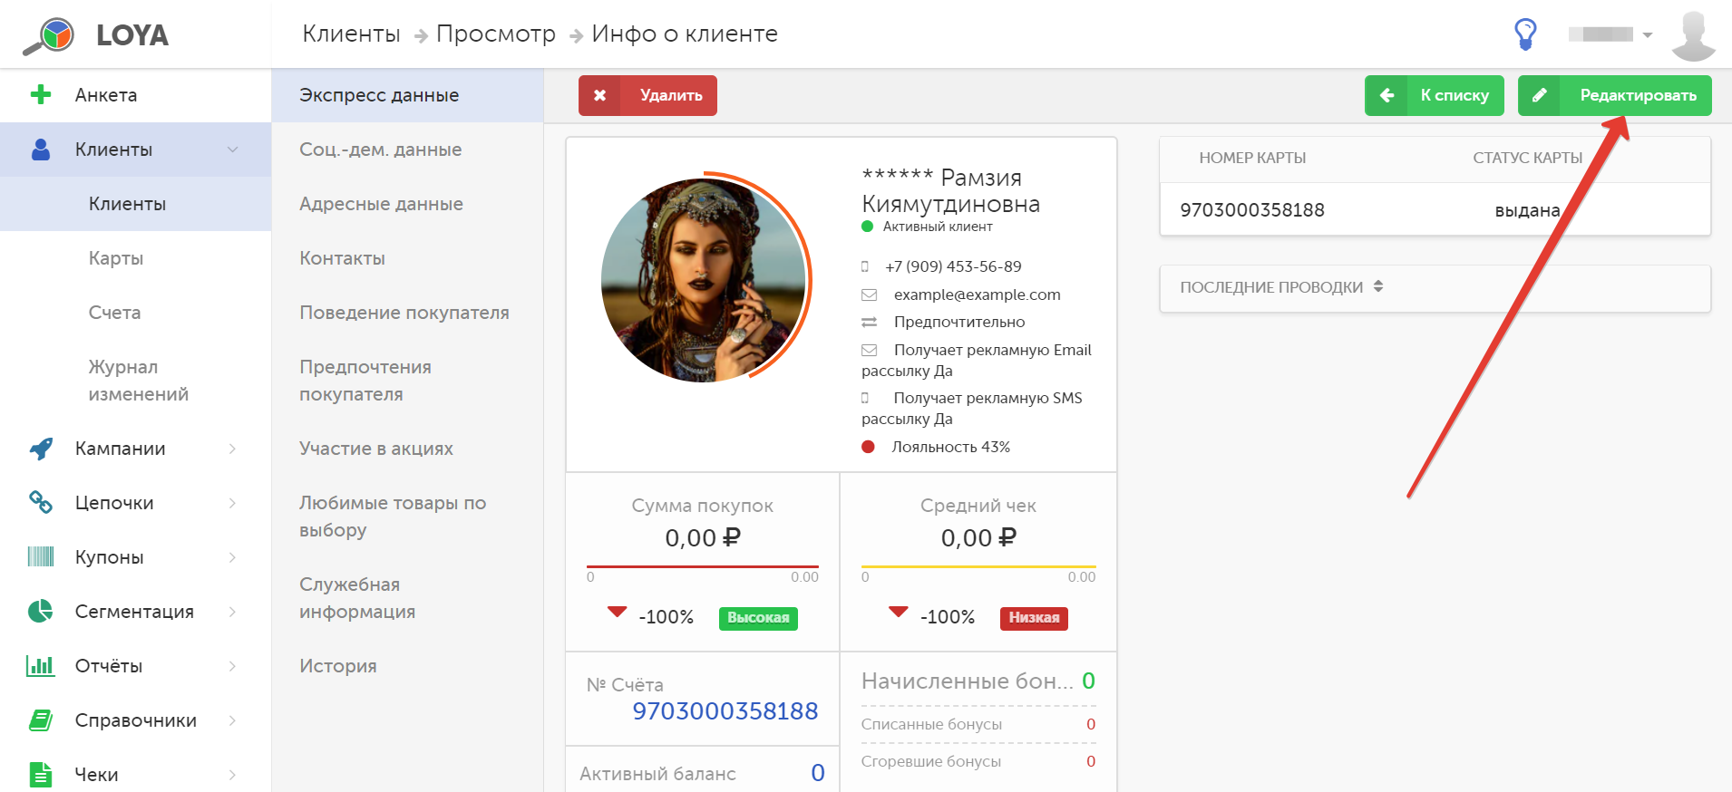Expand the Чеки section chevron
The image size is (1732, 792).
point(233,775)
